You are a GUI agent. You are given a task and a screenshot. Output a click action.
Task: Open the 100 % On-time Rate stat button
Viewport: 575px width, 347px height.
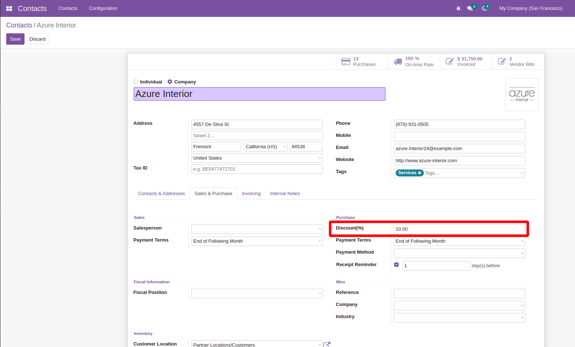tap(414, 61)
